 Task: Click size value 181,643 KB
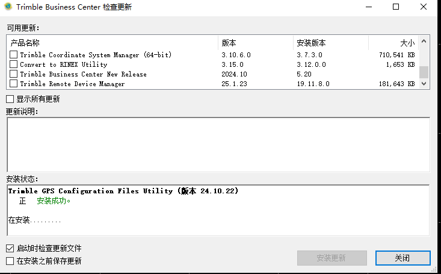coord(397,84)
